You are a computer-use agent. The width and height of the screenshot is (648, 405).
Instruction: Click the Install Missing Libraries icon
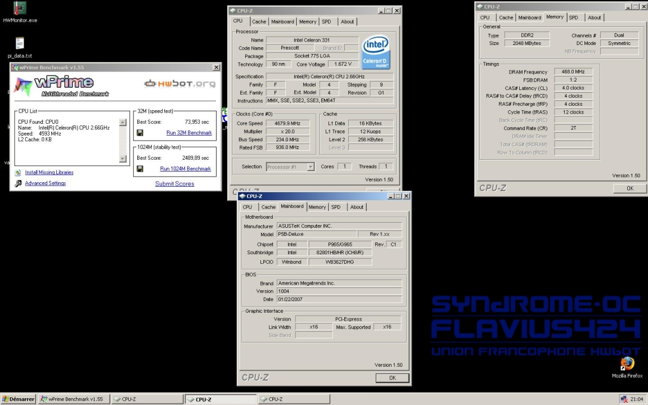point(18,172)
